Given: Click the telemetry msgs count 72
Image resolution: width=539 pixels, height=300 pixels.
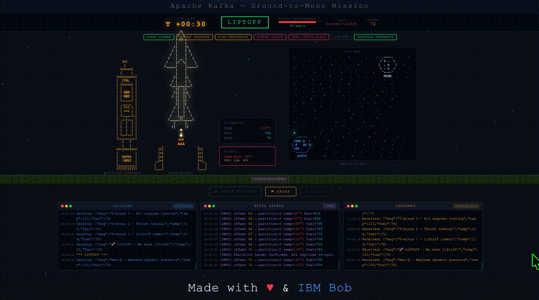Looking at the screenshot, I should point(269,138).
